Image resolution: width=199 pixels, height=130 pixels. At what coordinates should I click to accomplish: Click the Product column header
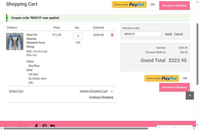pos(12,28)
